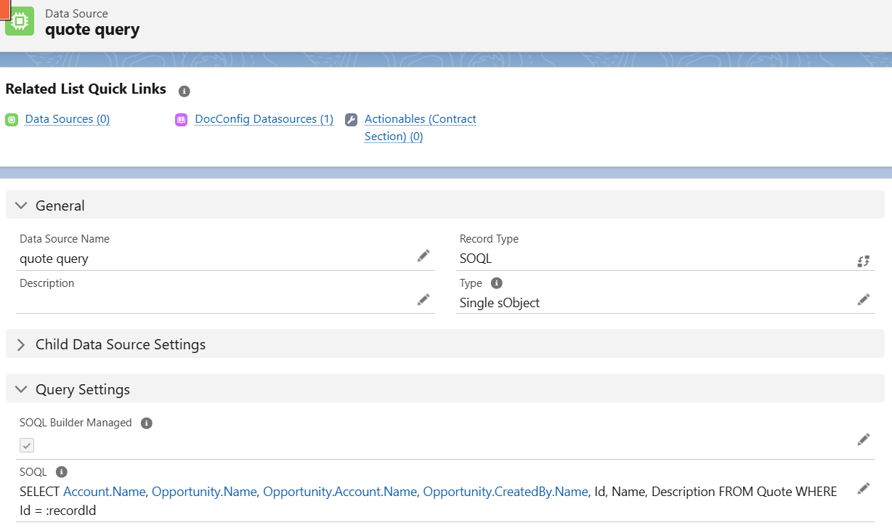Image resolution: width=892 pixels, height=528 pixels.
Task: Edit the SOQL query pencil icon
Action: coord(863,488)
